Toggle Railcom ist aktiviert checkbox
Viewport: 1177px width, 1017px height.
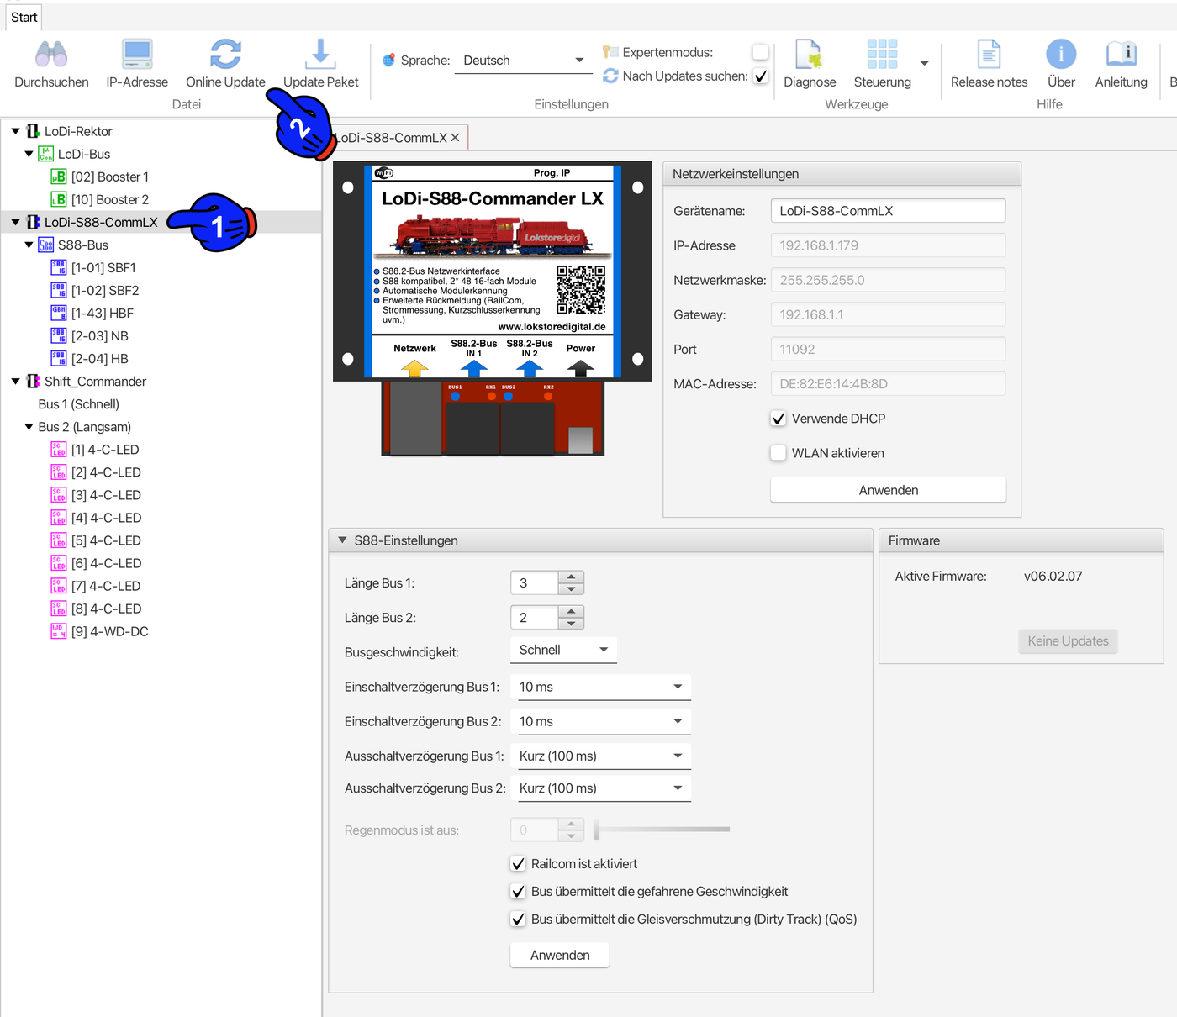coord(518,864)
